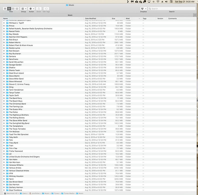Open volume control in menu bar
The image size is (198, 195).
click(x=166, y=2)
